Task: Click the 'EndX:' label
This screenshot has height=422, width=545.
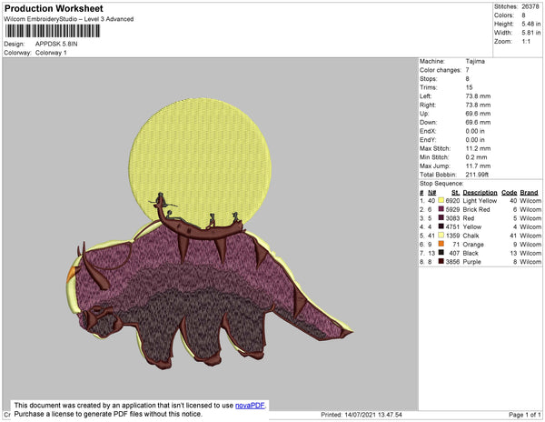Action: tap(428, 131)
